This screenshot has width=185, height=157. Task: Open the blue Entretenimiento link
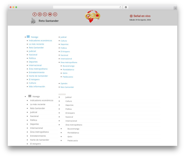pos(37,72)
